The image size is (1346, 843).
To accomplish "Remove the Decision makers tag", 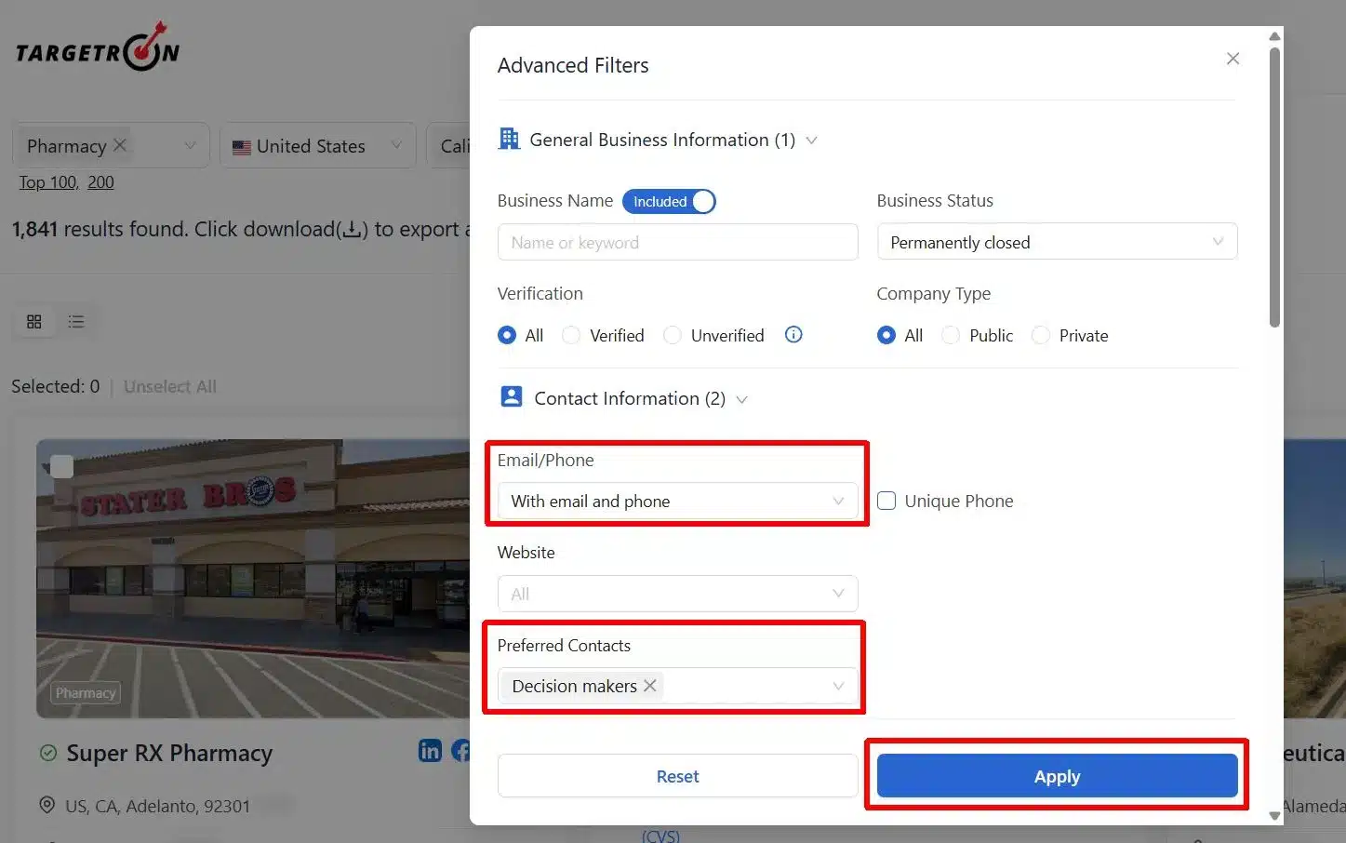I will pos(650,686).
